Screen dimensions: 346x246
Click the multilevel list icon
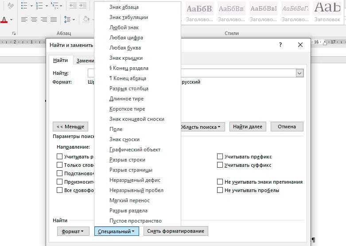click(54, 6)
